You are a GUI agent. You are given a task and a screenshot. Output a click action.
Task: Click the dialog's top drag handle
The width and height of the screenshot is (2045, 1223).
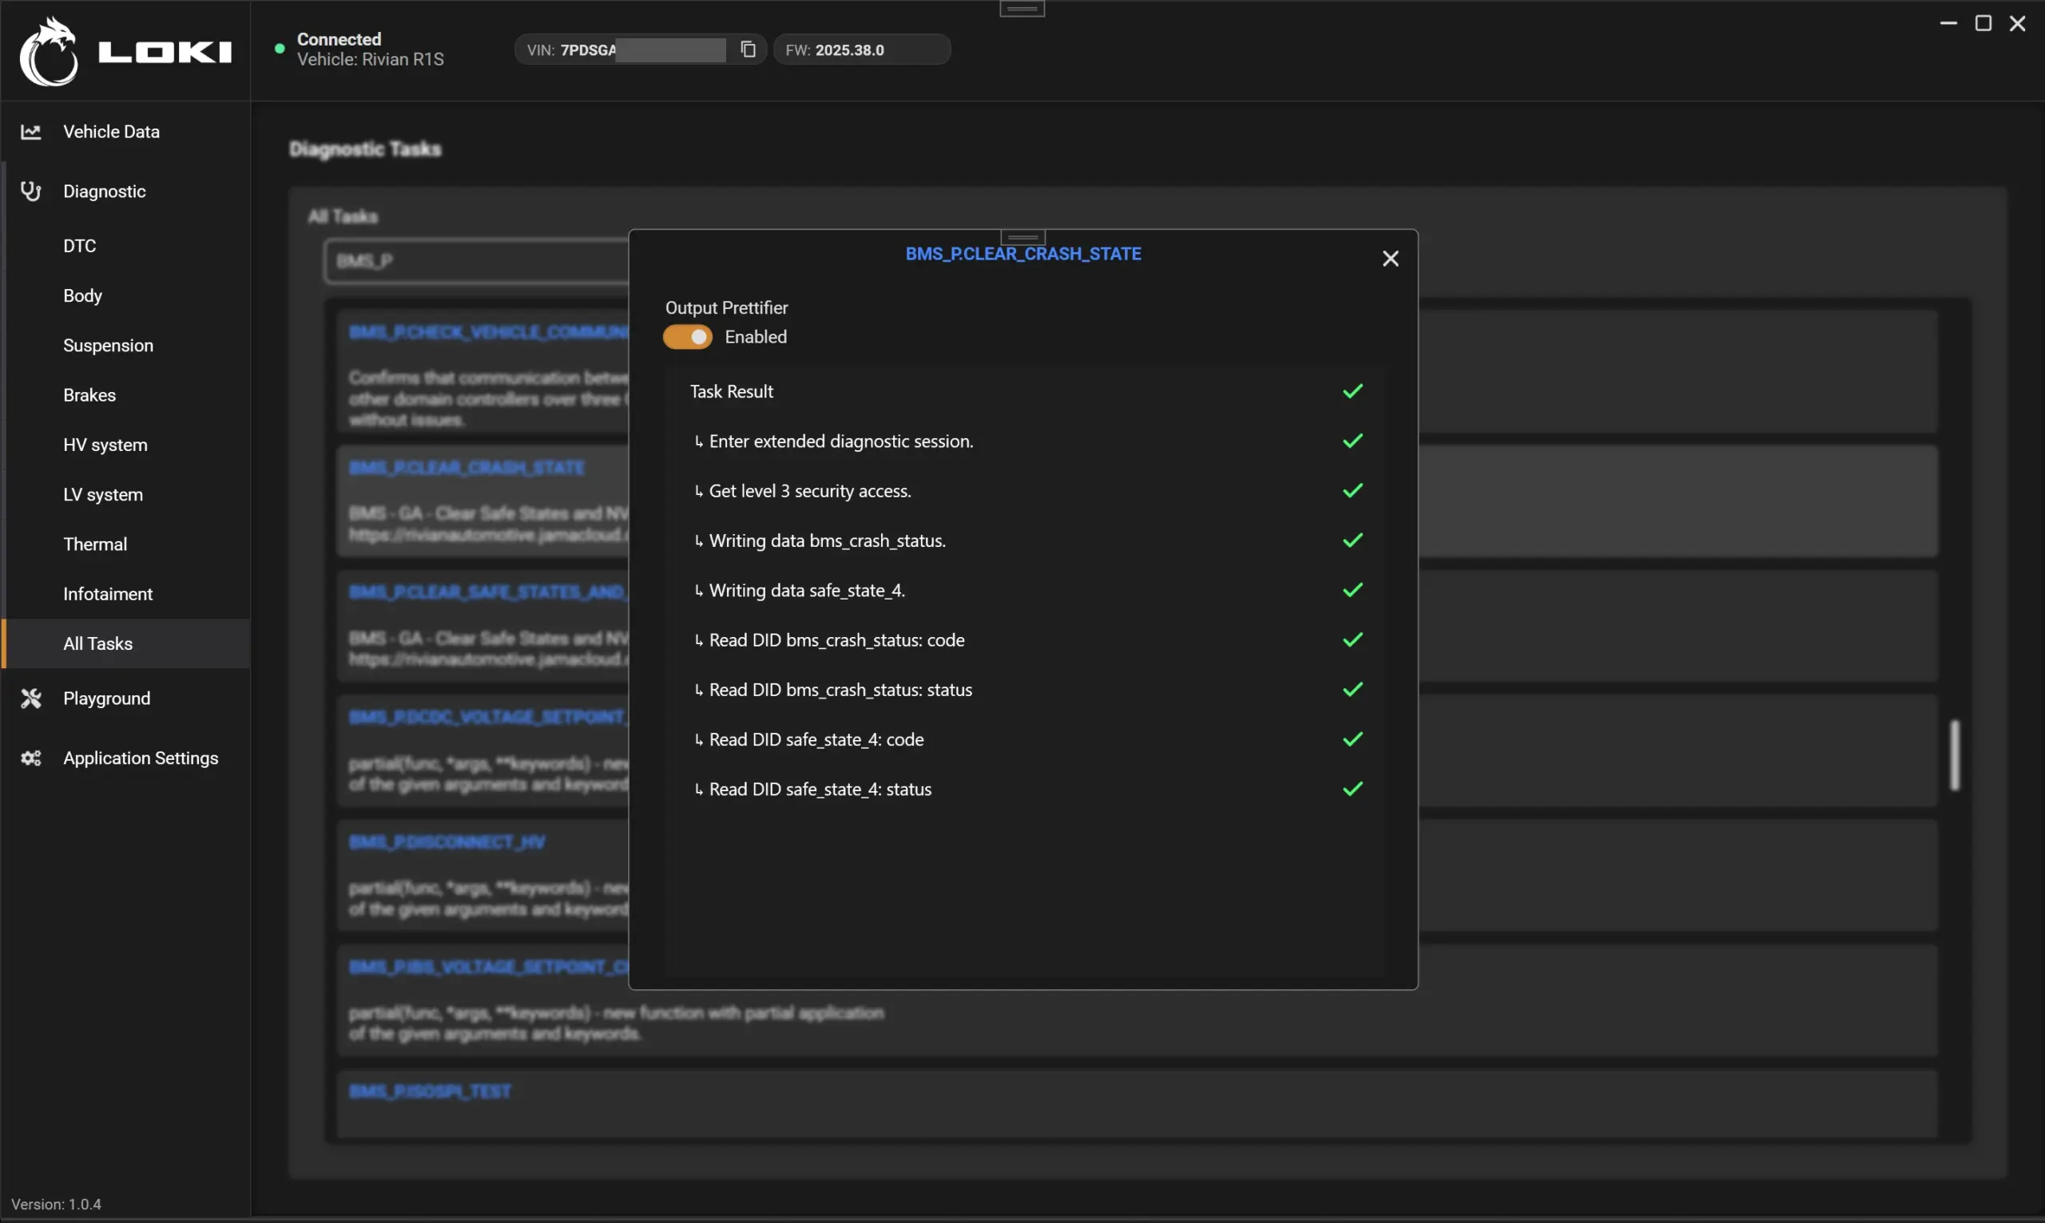[1022, 237]
